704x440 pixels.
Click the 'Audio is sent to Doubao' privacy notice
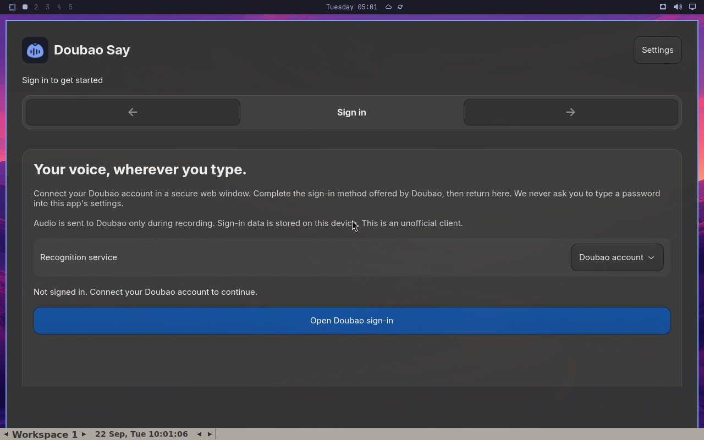[x=248, y=223]
